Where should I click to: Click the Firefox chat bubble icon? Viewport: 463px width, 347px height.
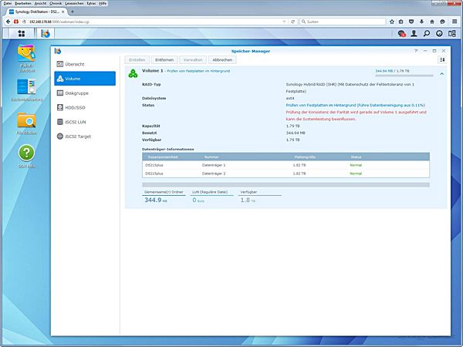(x=442, y=22)
